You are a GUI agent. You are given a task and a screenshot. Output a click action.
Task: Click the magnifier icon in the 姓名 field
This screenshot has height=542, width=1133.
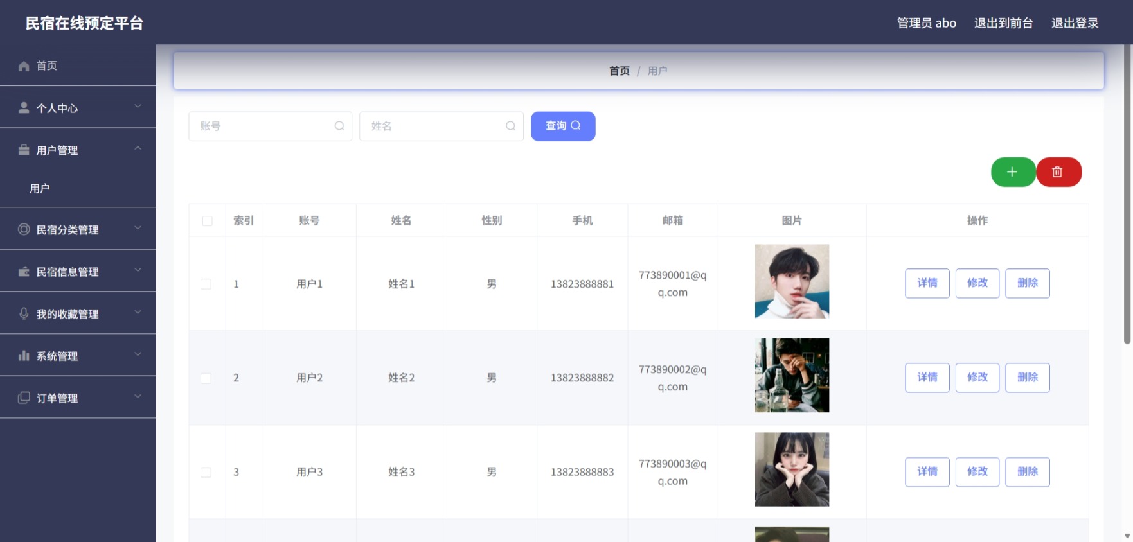pyautogui.click(x=510, y=126)
